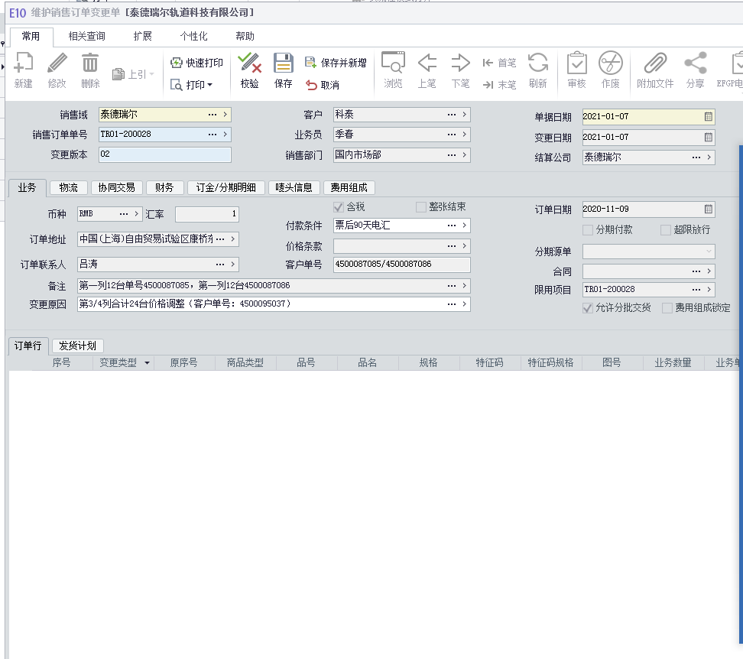Click 保存并新增 save and add
Viewport: 743px width, 659px height.
336,63
